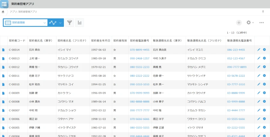Open record details for C-00014

(3, 50)
